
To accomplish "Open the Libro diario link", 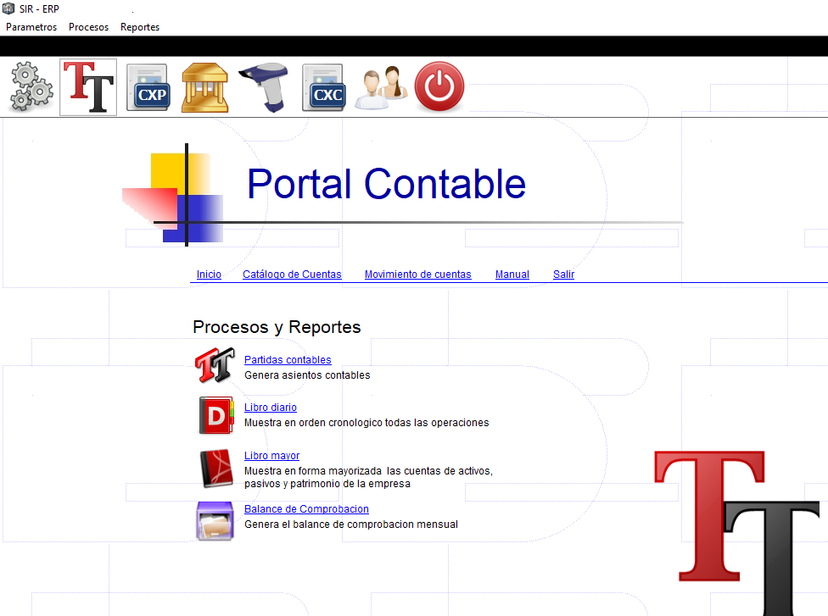I will click(x=271, y=408).
